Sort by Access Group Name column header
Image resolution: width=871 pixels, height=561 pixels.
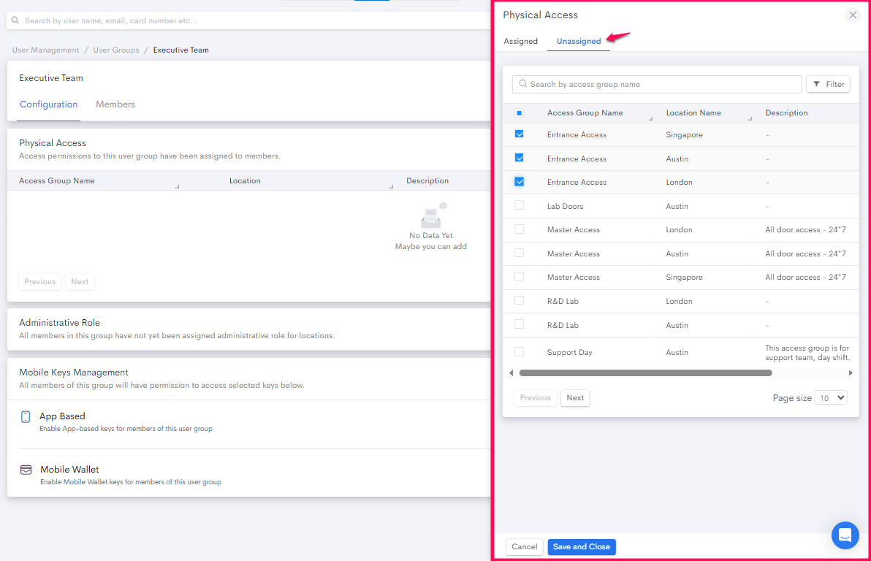pyautogui.click(x=585, y=112)
